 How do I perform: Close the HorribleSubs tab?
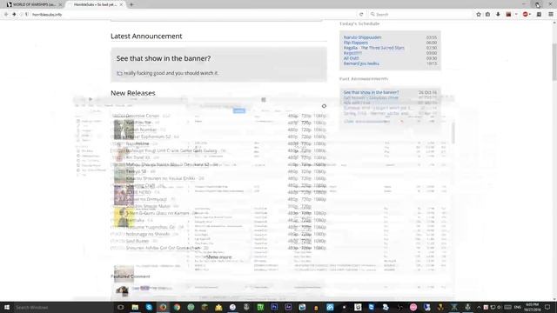click(x=122, y=4)
